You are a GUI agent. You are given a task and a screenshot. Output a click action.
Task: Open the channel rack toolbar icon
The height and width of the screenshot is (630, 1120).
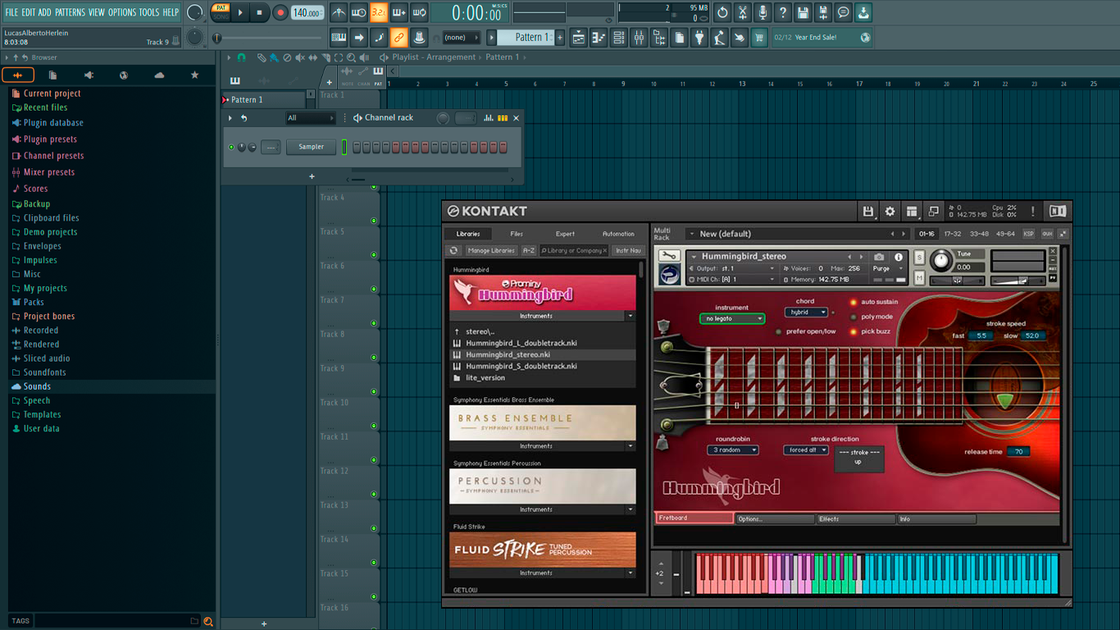pos(619,38)
